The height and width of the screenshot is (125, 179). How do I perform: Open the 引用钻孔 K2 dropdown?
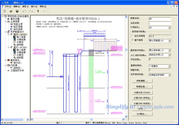pos(169,28)
